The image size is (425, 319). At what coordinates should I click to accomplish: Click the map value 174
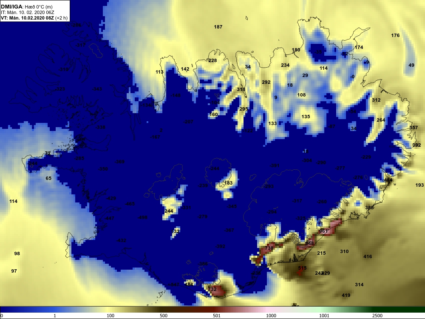(x=359, y=47)
